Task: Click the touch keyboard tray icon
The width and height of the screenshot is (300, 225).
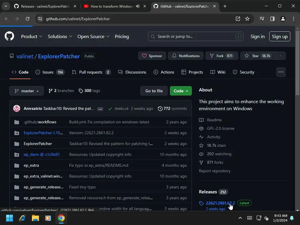Action: tap(250, 218)
